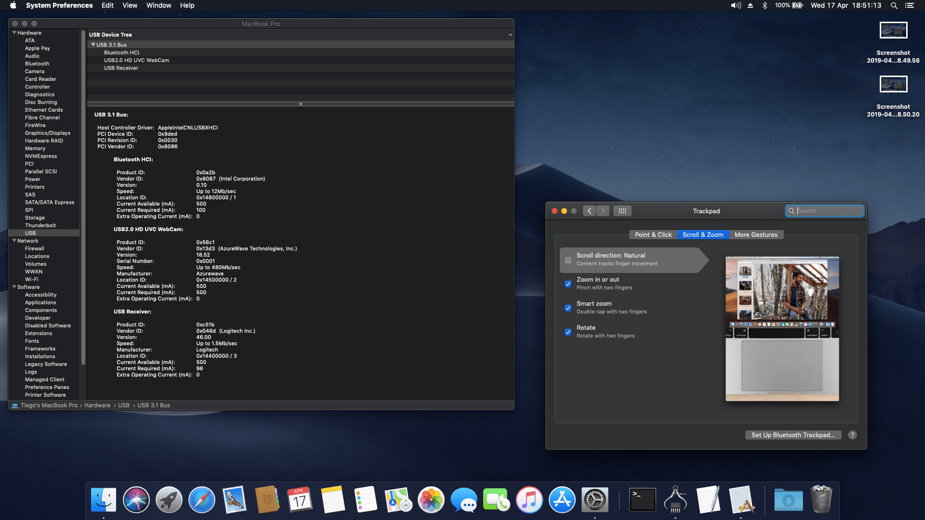Open Siri icon in the Dock
The image size is (925, 520).
pos(136,500)
